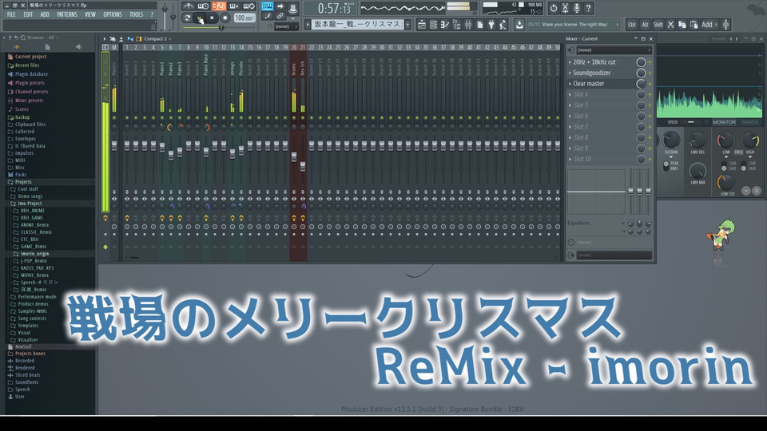The image size is (767, 431).
Task: Open the mixer input (none) dropdown at top
Action: [x=614, y=49]
